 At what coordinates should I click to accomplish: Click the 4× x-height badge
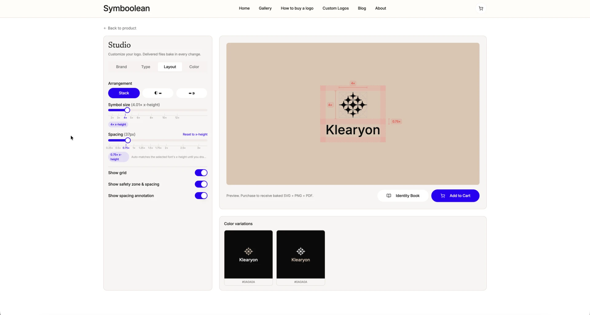click(118, 125)
